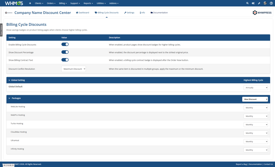Click the Discount Conflict Resolution label

click(x=22, y=69)
